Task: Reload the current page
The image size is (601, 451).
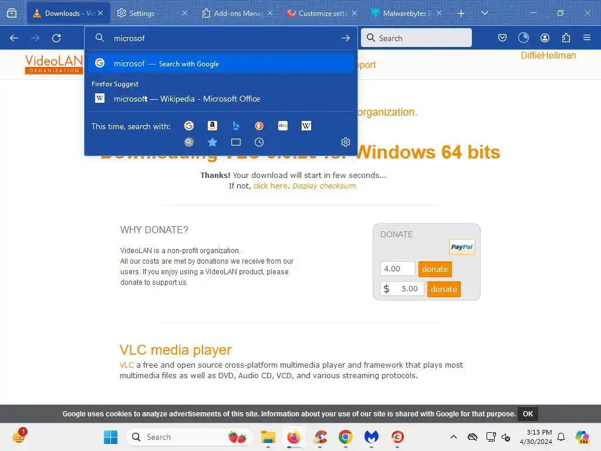Action: click(56, 38)
